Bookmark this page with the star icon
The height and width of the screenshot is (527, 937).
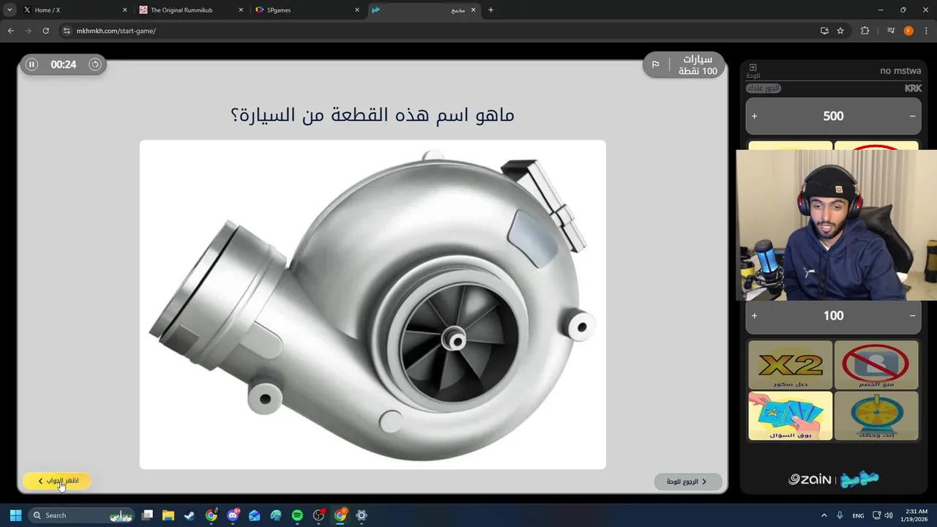point(840,31)
